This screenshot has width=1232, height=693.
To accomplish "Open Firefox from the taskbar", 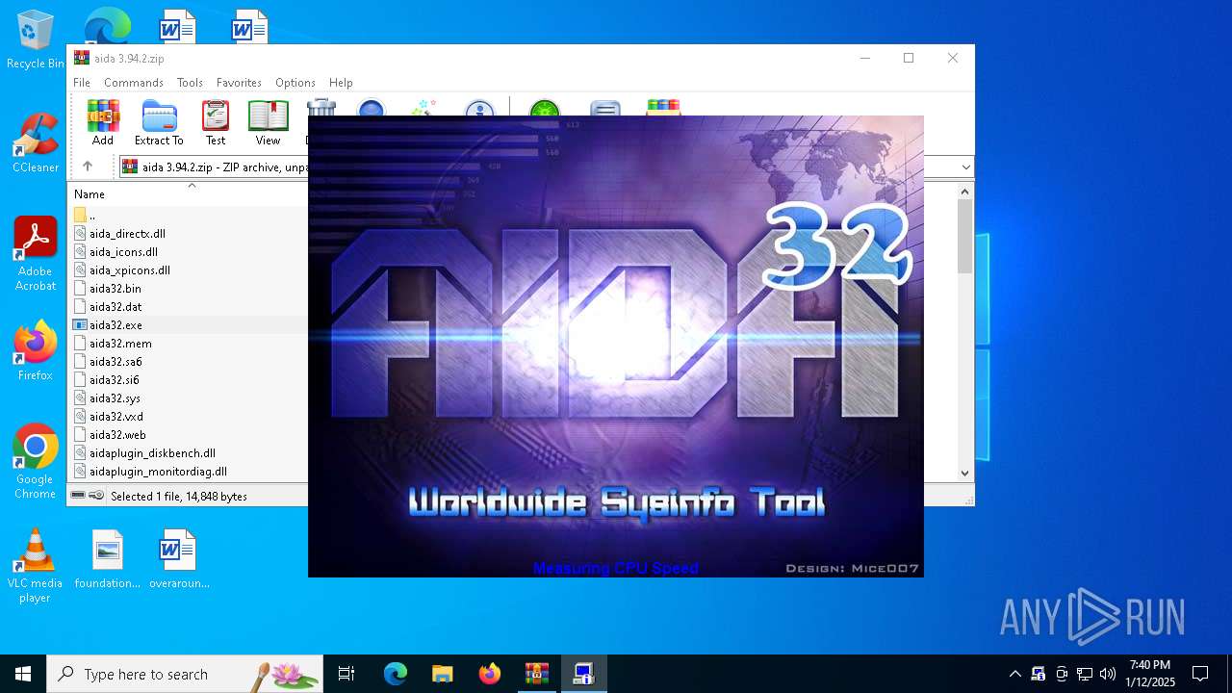I will 490,674.
